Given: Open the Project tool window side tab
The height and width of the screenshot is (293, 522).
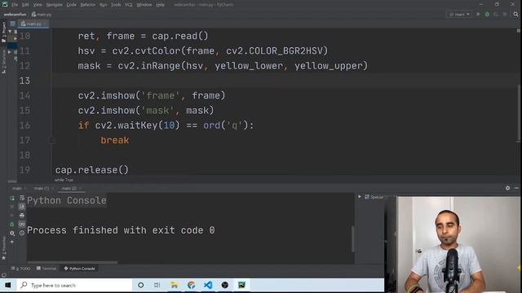Looking at the screenshot, I should pos(3,33).
